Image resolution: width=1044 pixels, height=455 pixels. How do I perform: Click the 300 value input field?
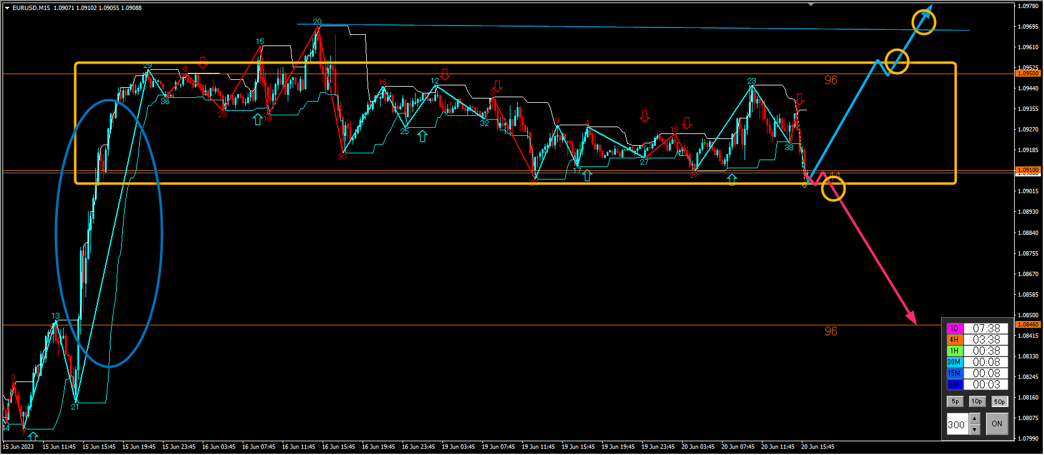click(958, 424)
